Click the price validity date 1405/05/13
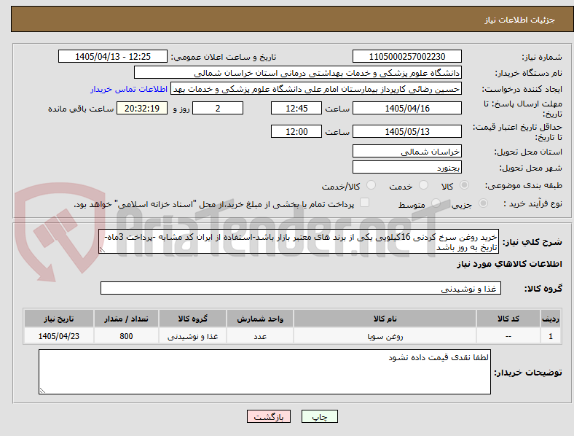This screenshot has height=436, width=574. [x=407, y=131]
